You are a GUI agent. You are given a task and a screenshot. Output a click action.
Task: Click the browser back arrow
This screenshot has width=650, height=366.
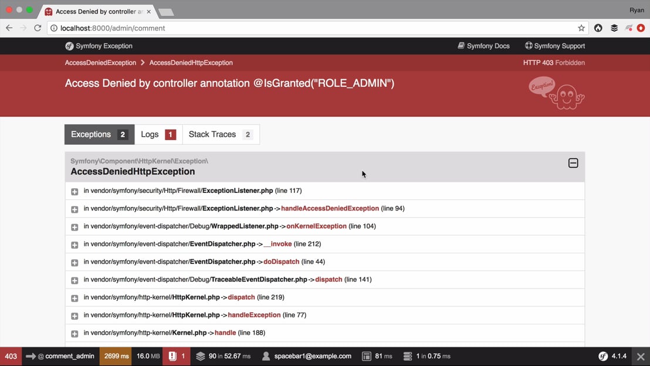(9, 28)
